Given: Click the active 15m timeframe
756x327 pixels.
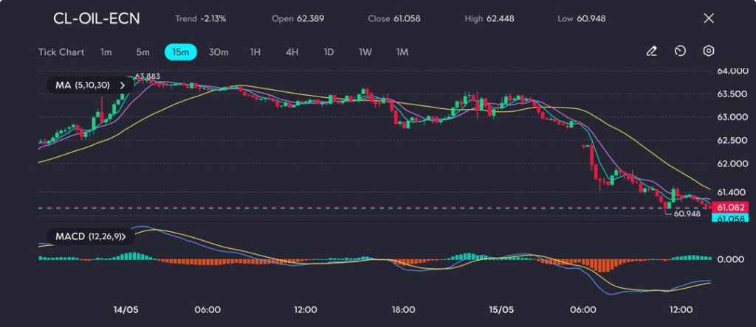Looking at the screenshot, I should (x=180, y=52).
